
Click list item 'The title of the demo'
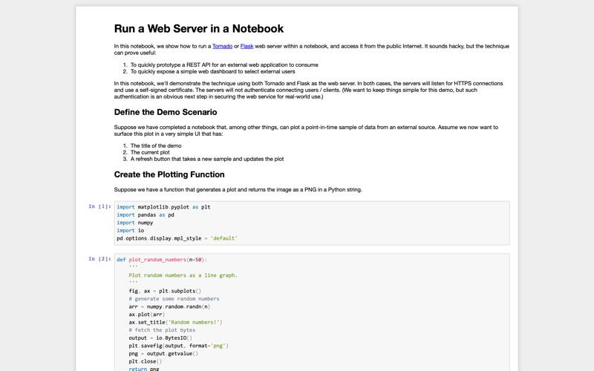click(156, 146)
